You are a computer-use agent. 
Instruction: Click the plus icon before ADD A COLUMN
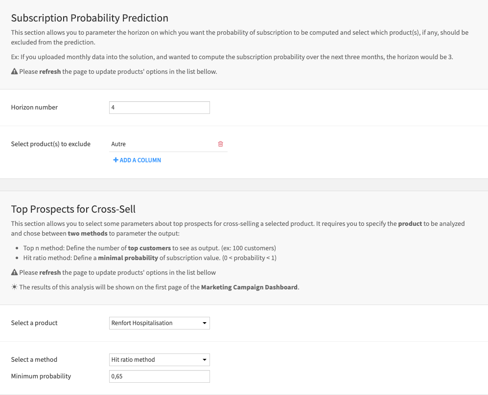(x=116, y=160)
